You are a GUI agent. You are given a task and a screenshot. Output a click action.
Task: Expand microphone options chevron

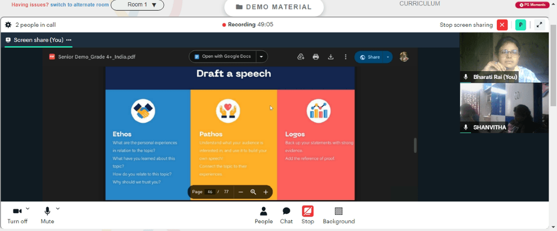tap(58, 209)
